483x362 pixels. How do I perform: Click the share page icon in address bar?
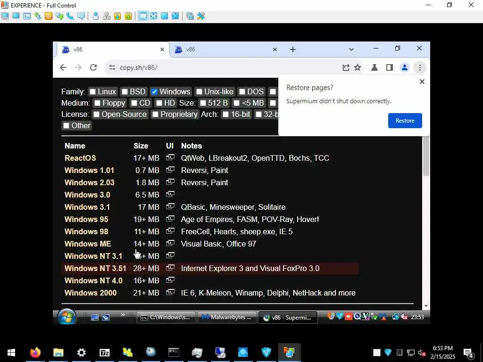[x=346, y=67]
